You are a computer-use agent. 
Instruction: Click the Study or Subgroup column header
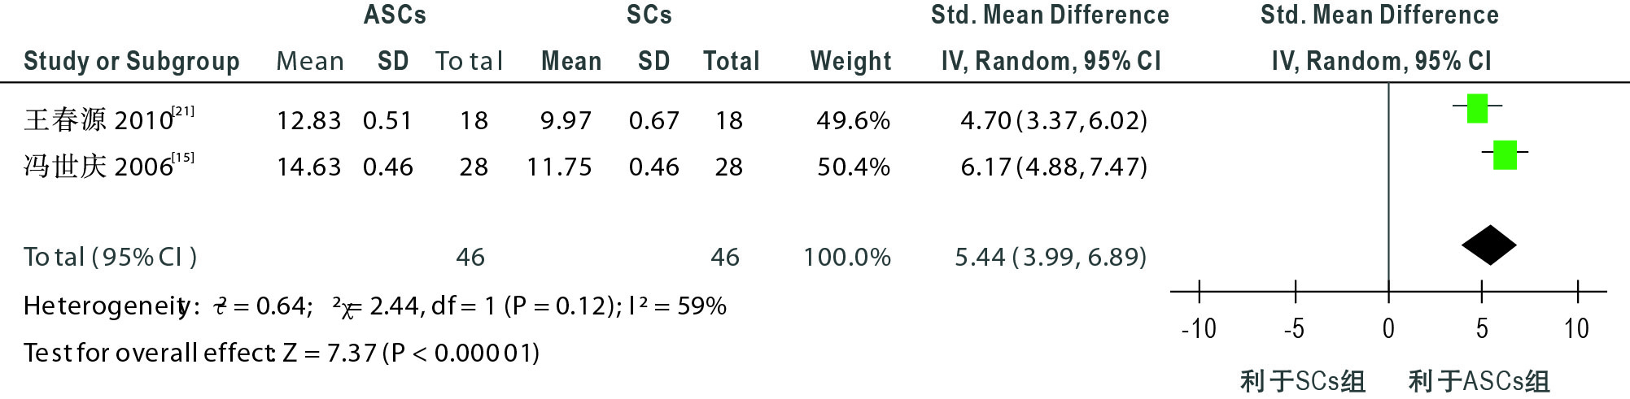tap(132, 61)
